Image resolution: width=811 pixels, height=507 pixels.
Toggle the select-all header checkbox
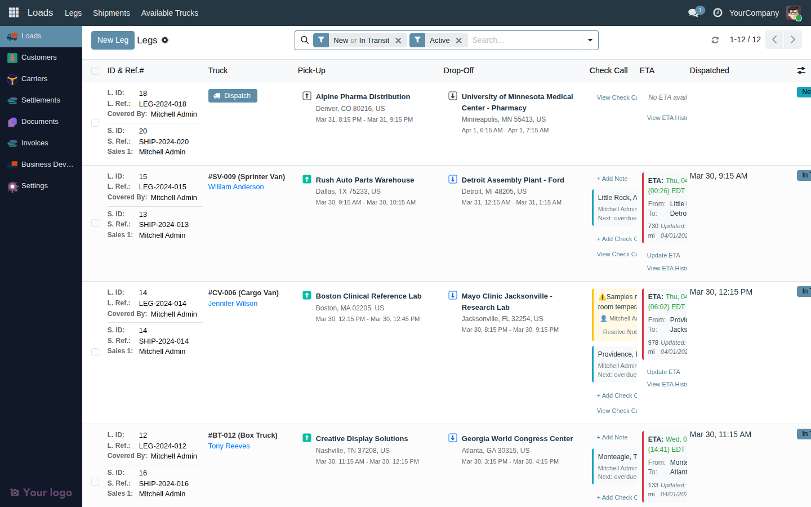click(95, 71)
